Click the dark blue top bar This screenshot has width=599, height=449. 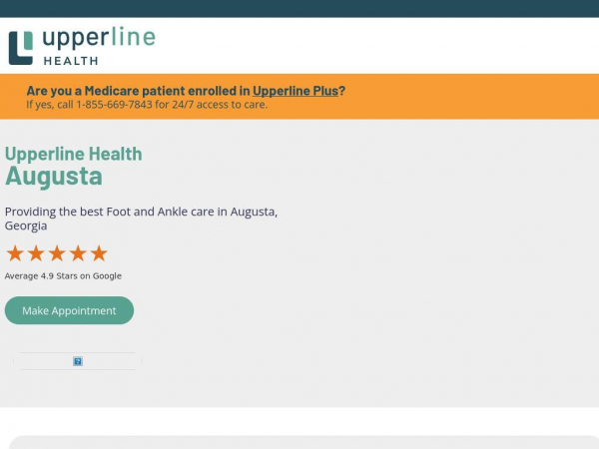point(299,8)
